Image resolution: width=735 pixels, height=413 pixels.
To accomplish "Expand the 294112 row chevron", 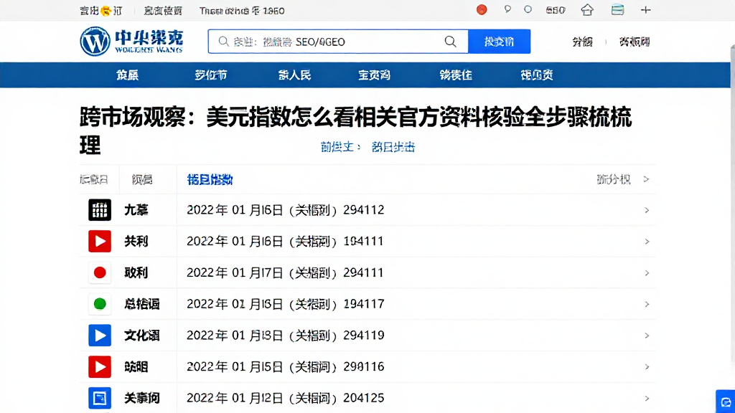I will pyautogui.click(x=647, y=210).
